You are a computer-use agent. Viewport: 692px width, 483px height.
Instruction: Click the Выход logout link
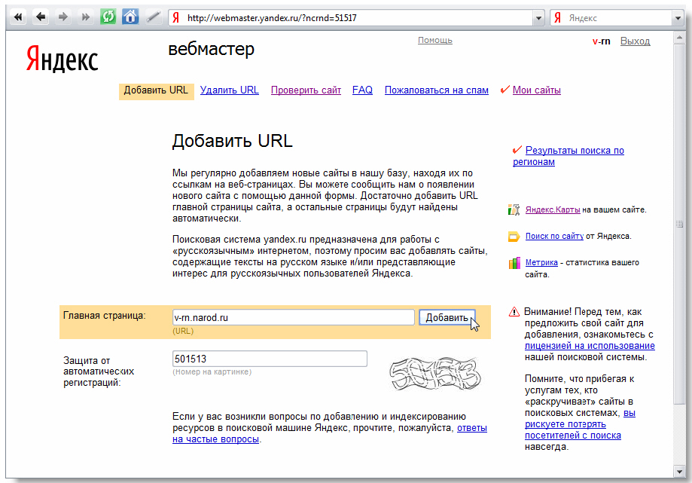click(635, 41)
